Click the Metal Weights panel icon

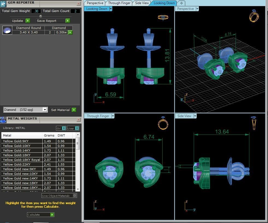pos(3,120)
